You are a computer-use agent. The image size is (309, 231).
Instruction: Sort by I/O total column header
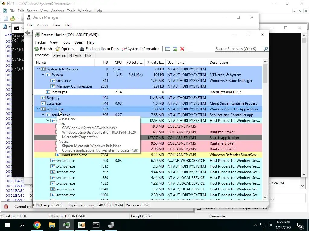click(134, 63)
